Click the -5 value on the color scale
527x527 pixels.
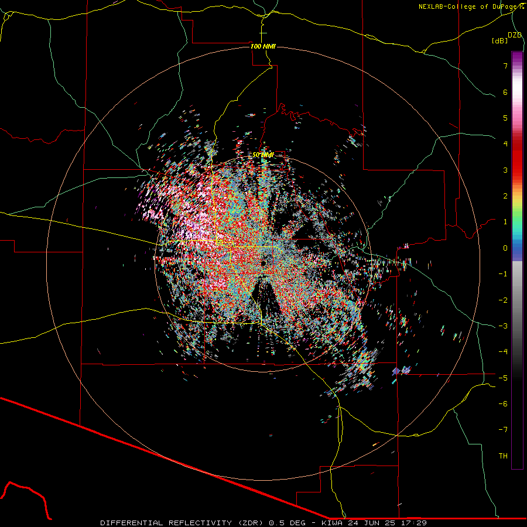pos(503,378)
